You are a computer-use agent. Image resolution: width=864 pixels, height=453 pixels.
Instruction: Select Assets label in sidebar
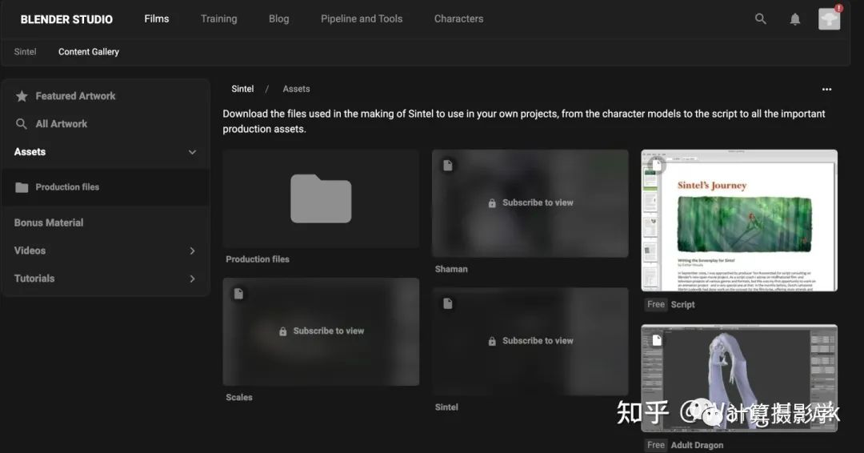point(30,151)
